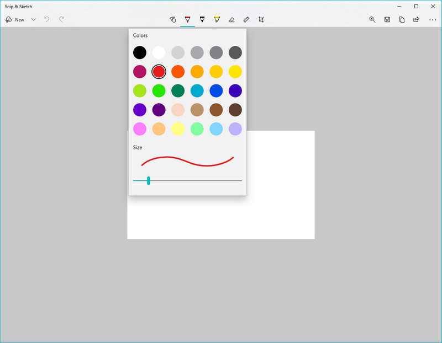Open the Image Crop tool
Viewport: 442px width, 343px height.
tap(261, 19)
